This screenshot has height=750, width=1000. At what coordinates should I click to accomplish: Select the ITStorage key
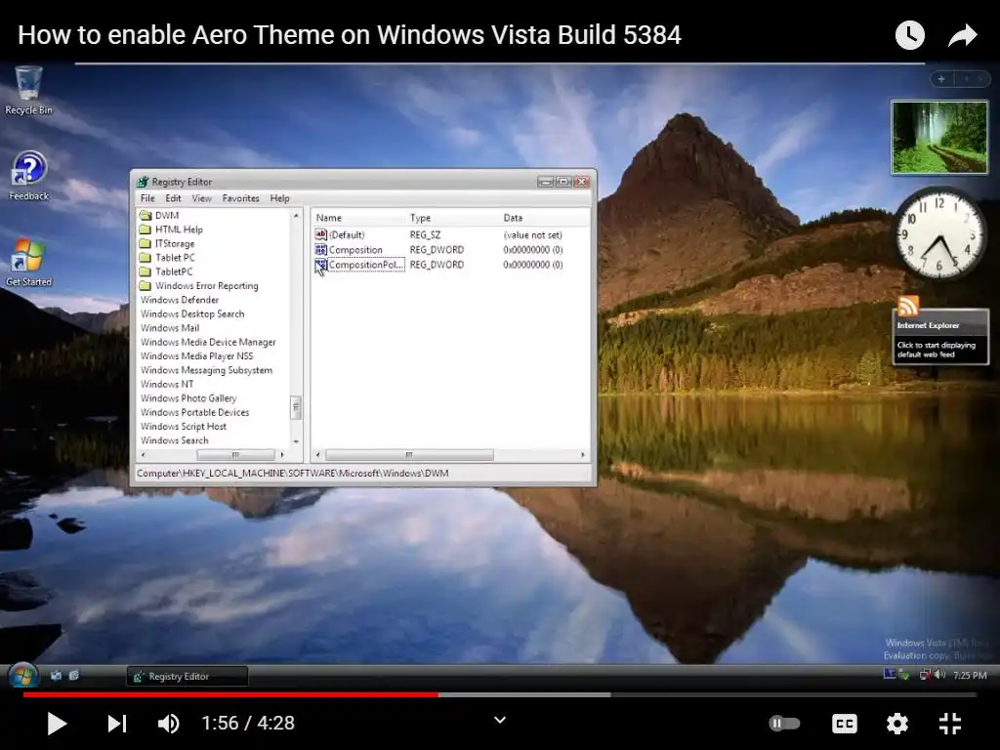[167, 243]
